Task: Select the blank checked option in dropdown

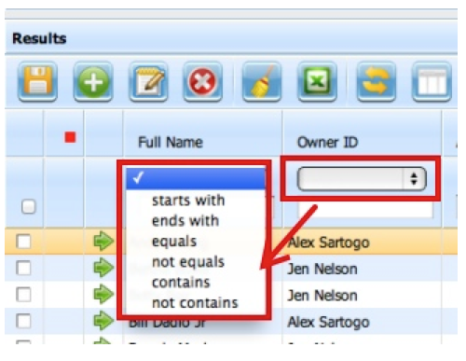Action: 196,178
